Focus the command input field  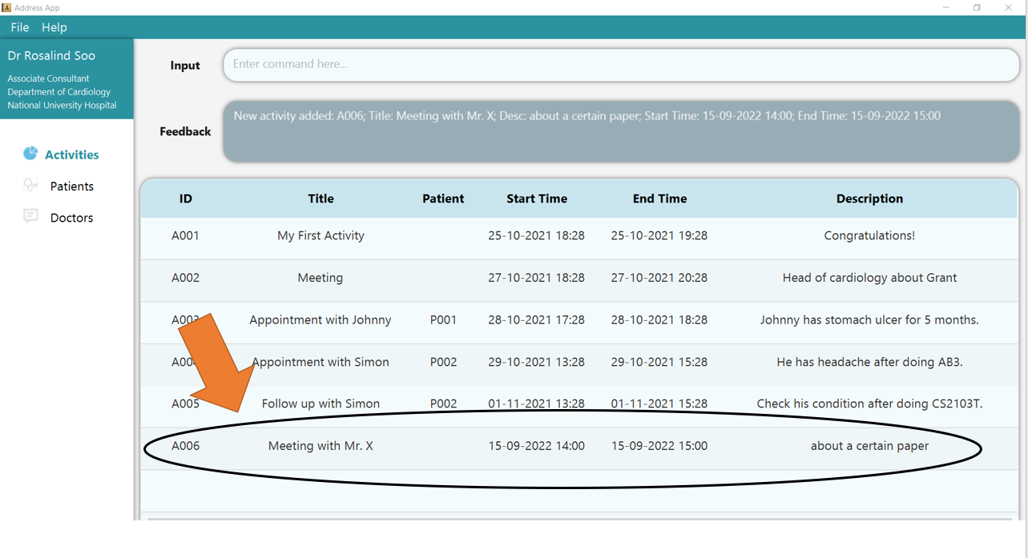(620, 65)
